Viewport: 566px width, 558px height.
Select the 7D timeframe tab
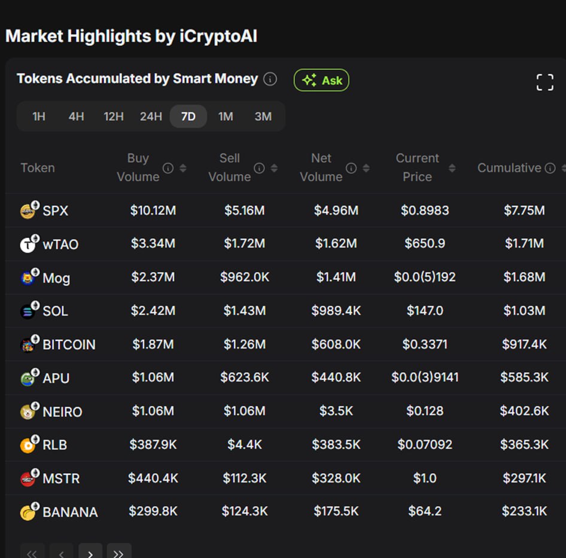pos(188,117)
